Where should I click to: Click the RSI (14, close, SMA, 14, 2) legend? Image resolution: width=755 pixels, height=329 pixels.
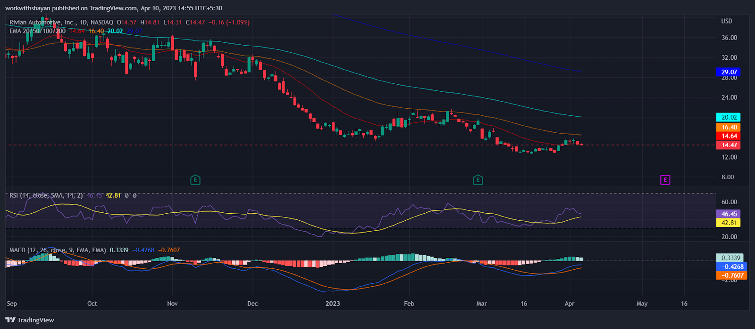pos(47,195)
